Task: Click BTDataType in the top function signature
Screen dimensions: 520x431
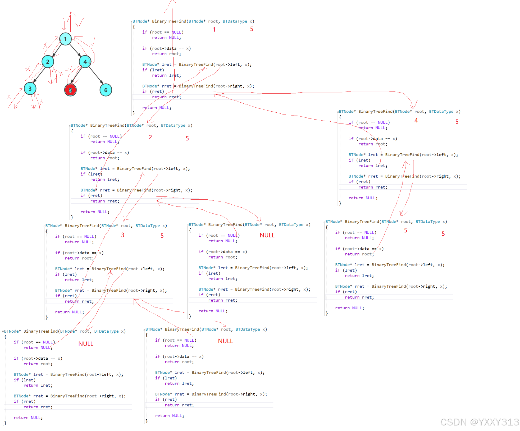Action: [235, 21]
